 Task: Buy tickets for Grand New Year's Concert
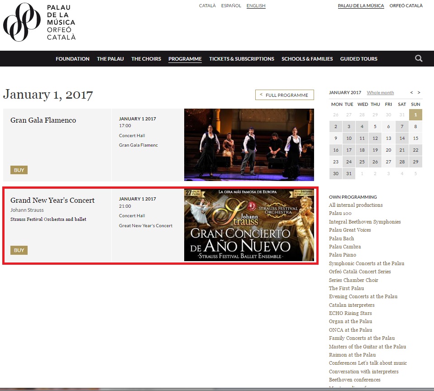(19, 250)
